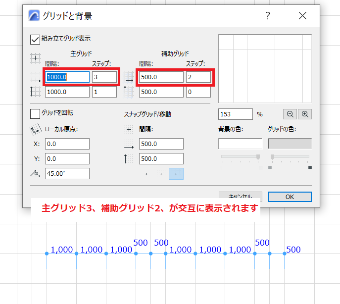Click the grid color brightness slider handle
The height and width of the screenshot is (304, 340).
point(272,157)
